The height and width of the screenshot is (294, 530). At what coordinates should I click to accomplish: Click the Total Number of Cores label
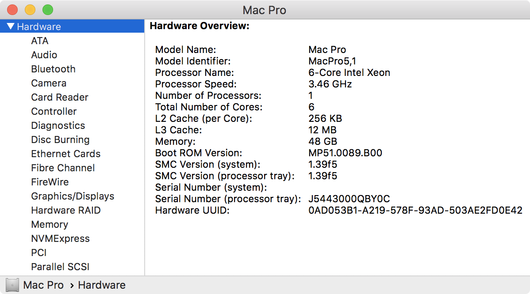[x=209, y=107]
